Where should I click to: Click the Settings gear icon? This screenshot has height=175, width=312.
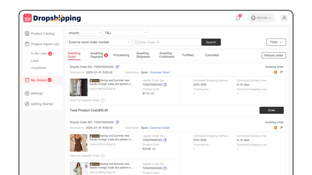pyautogui.click(x=27, y=93)
